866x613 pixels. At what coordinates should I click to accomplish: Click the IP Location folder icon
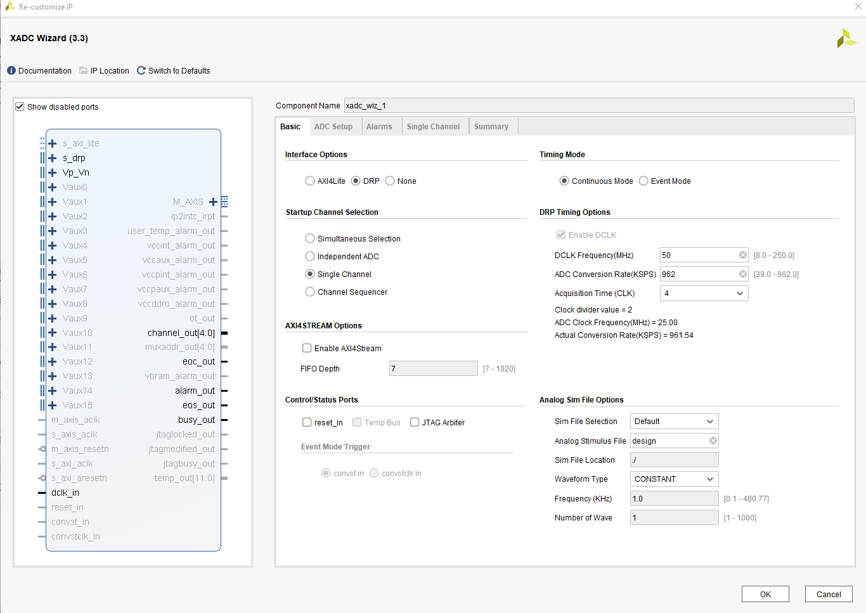coord(84,70)
